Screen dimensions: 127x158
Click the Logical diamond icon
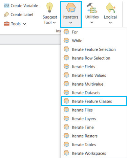point(110,8)
